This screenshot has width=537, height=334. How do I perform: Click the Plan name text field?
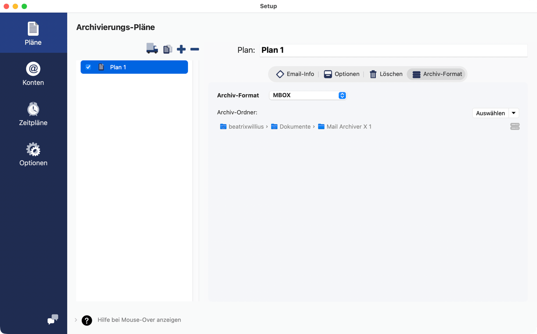393,50
